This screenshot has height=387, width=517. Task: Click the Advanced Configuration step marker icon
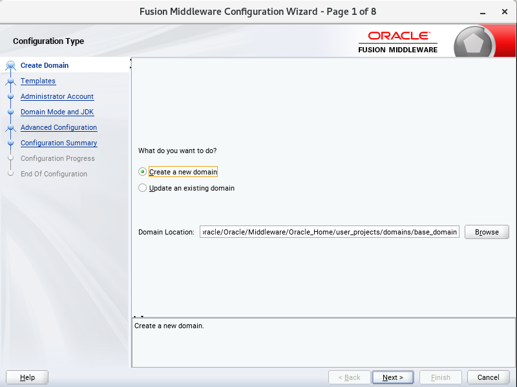(10, 127)
